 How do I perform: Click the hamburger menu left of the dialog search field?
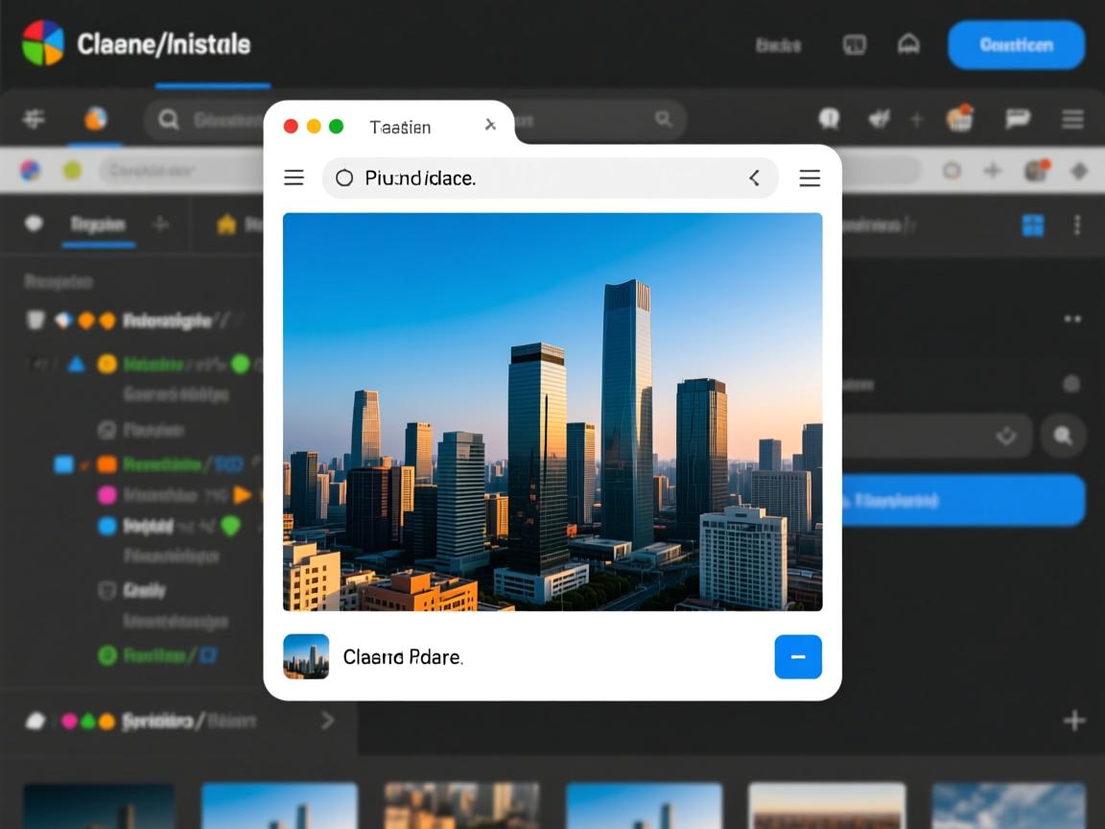294,178
